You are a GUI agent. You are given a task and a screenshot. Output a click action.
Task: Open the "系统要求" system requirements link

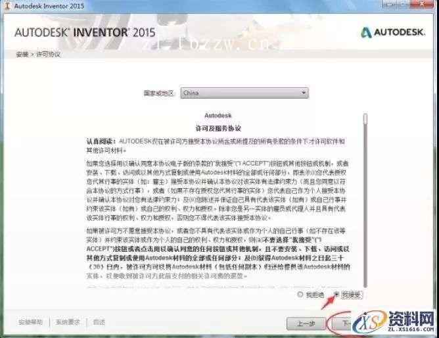68,322
